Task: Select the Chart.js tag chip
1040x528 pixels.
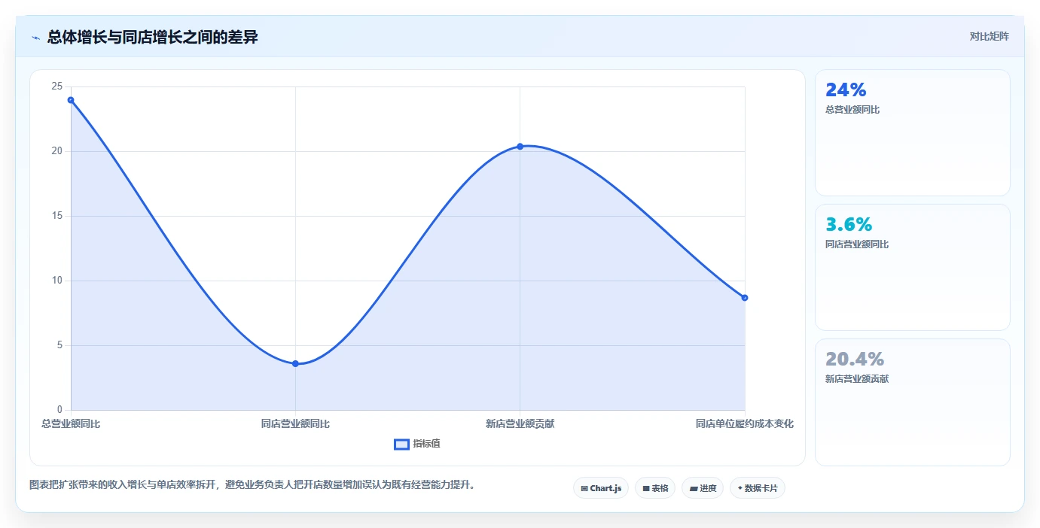Action: pos(601,488)
